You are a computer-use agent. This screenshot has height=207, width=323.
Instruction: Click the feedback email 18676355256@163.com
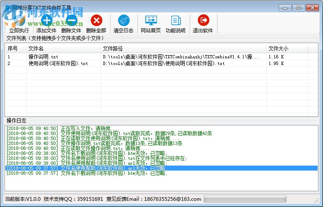pos(173,199)
